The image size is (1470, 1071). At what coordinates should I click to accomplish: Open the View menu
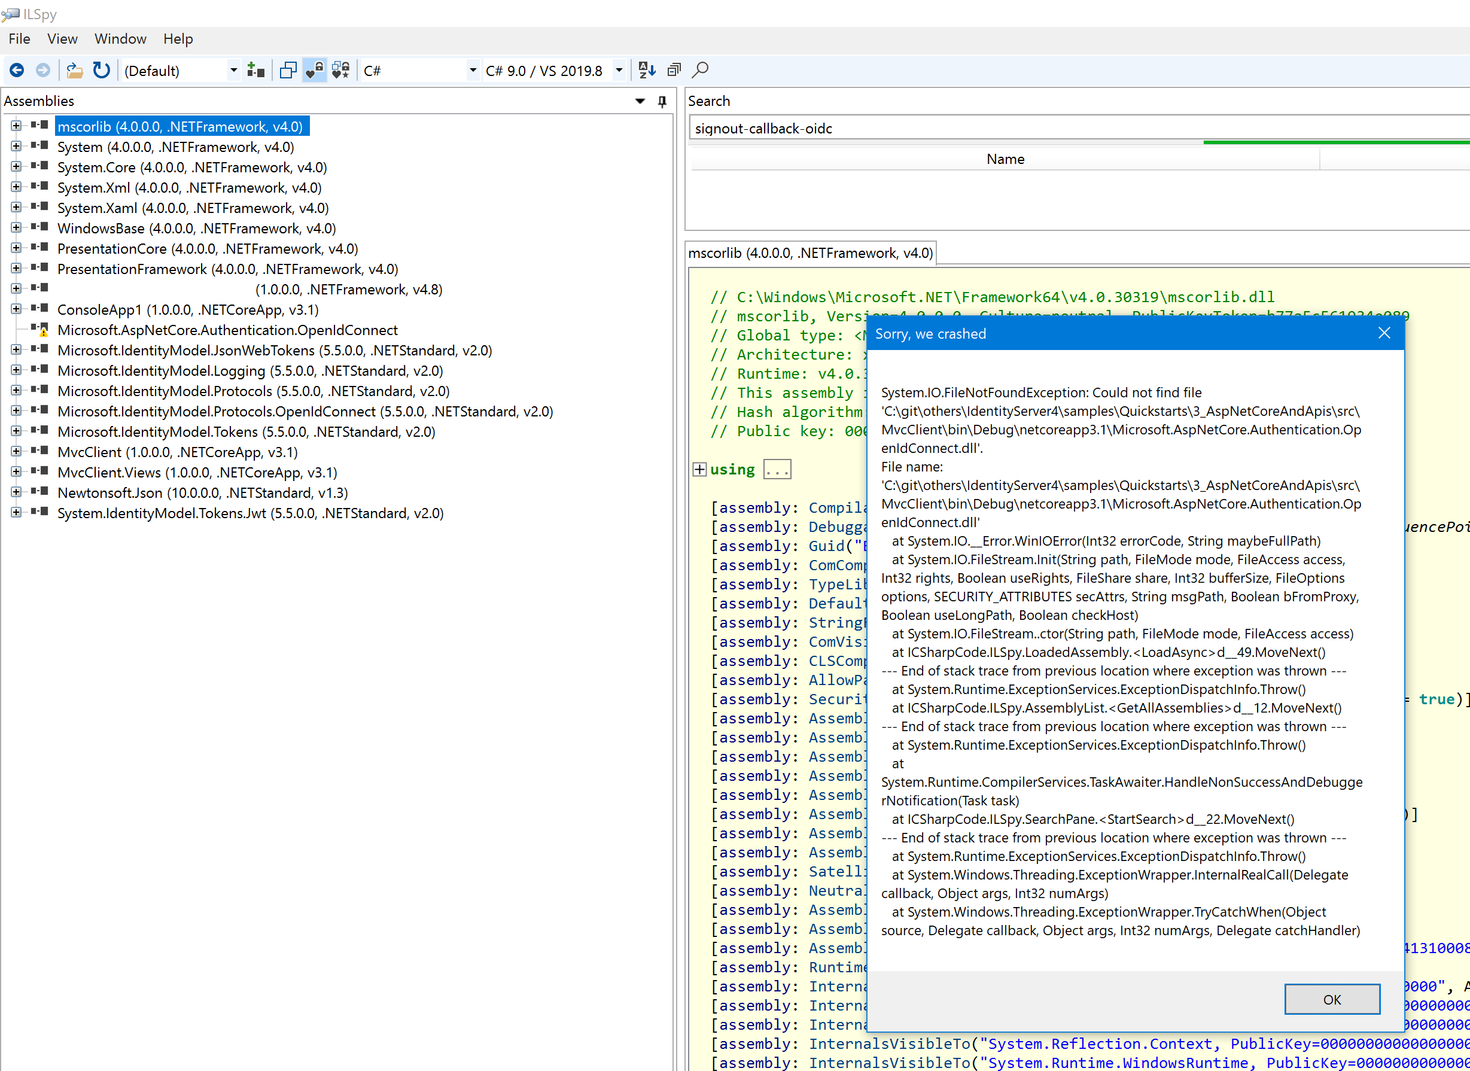point(62,39)
